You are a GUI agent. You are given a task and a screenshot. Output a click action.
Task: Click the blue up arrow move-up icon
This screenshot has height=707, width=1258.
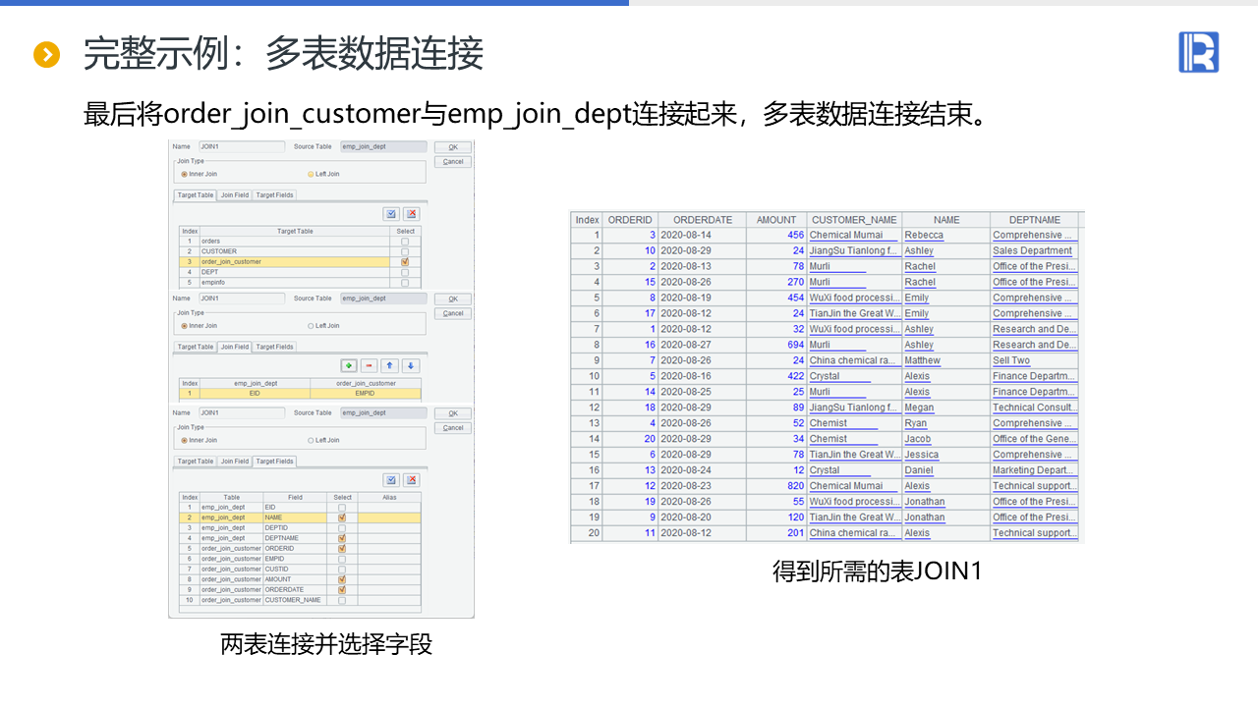point(390,365)
